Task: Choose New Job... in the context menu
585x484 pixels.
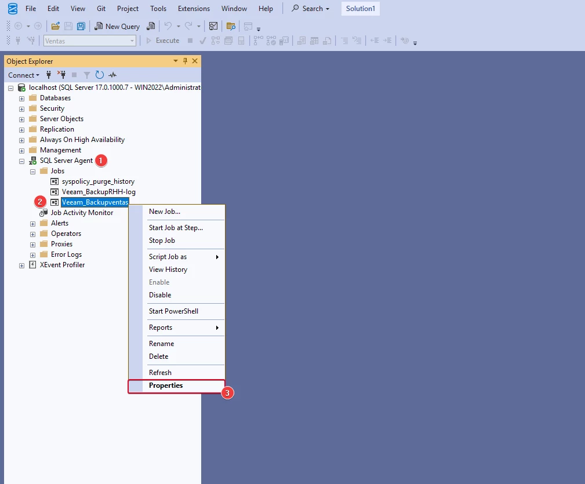Action: click(176, 212)
